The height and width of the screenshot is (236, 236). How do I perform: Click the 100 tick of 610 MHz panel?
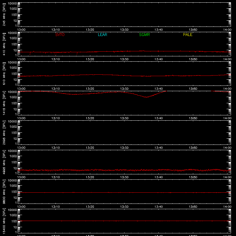coord(14,74)
